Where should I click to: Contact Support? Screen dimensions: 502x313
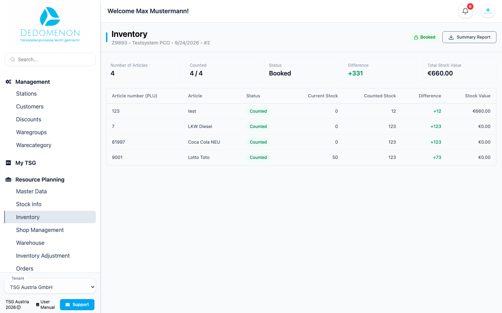77,305
